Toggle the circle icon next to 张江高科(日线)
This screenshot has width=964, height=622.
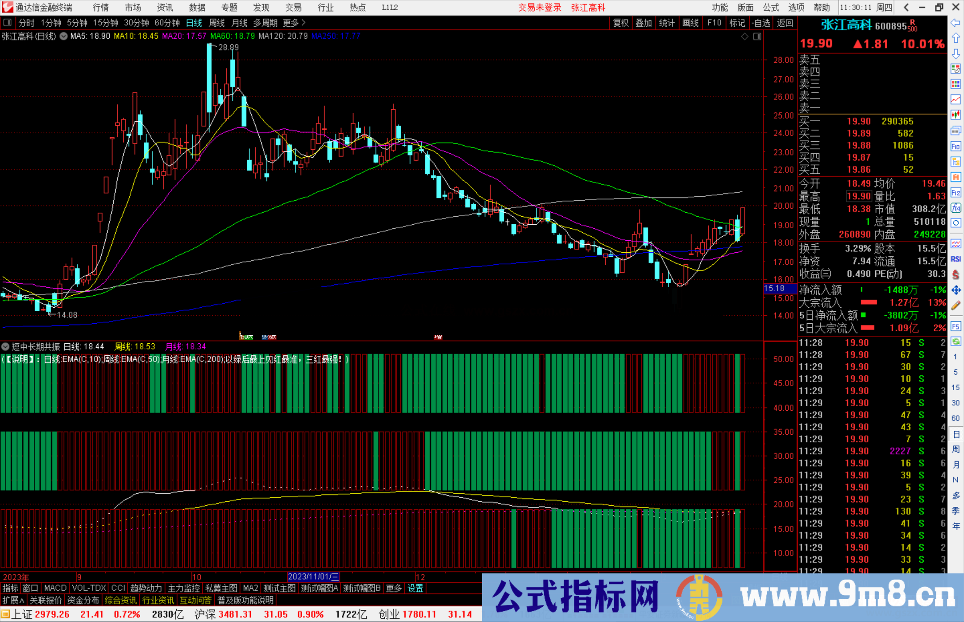point(64,36)
